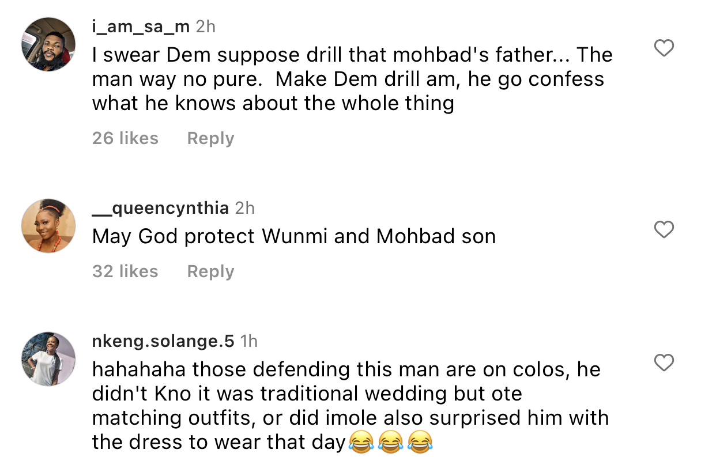Like nkeng.solange.5's comment via heart icon
Viewport: 716px width, 457px height.
pyautogui.click(x=664, y=363)
